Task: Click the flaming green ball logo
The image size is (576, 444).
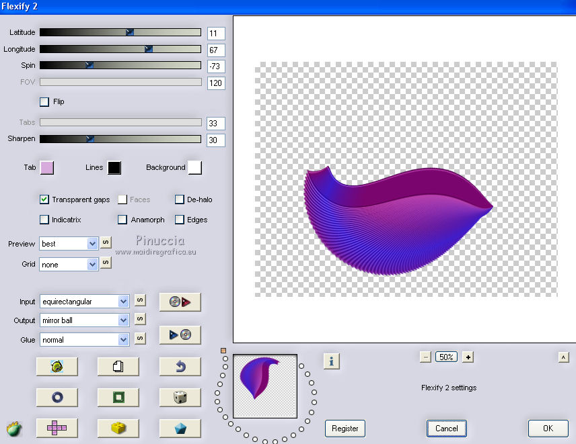Action: [x=14, y=429]
